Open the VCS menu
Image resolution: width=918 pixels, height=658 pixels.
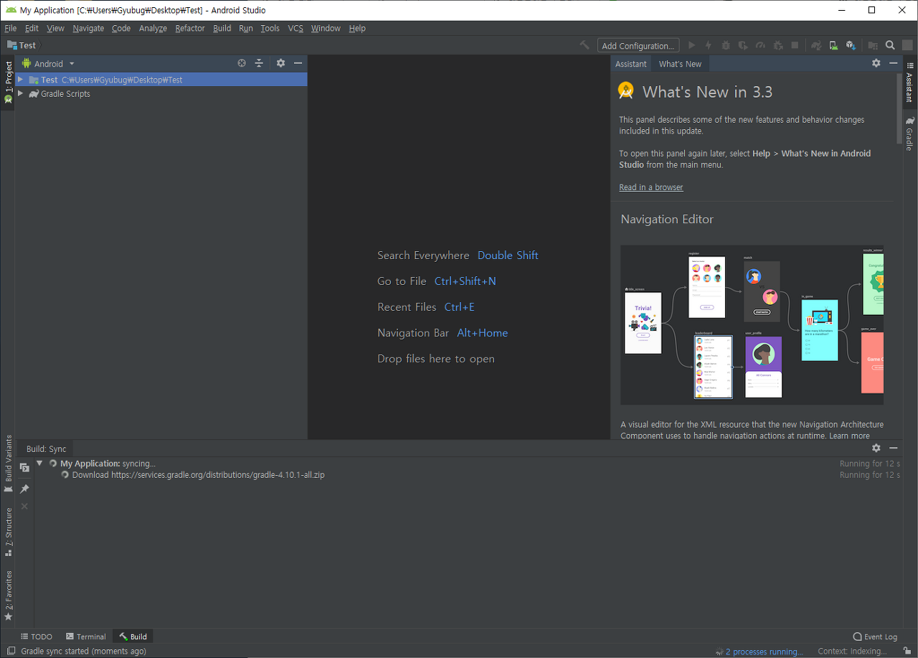click(x=295, y=28)
